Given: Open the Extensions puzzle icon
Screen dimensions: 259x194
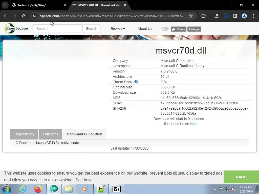Looking at the screenshot, I should (204, 16).
